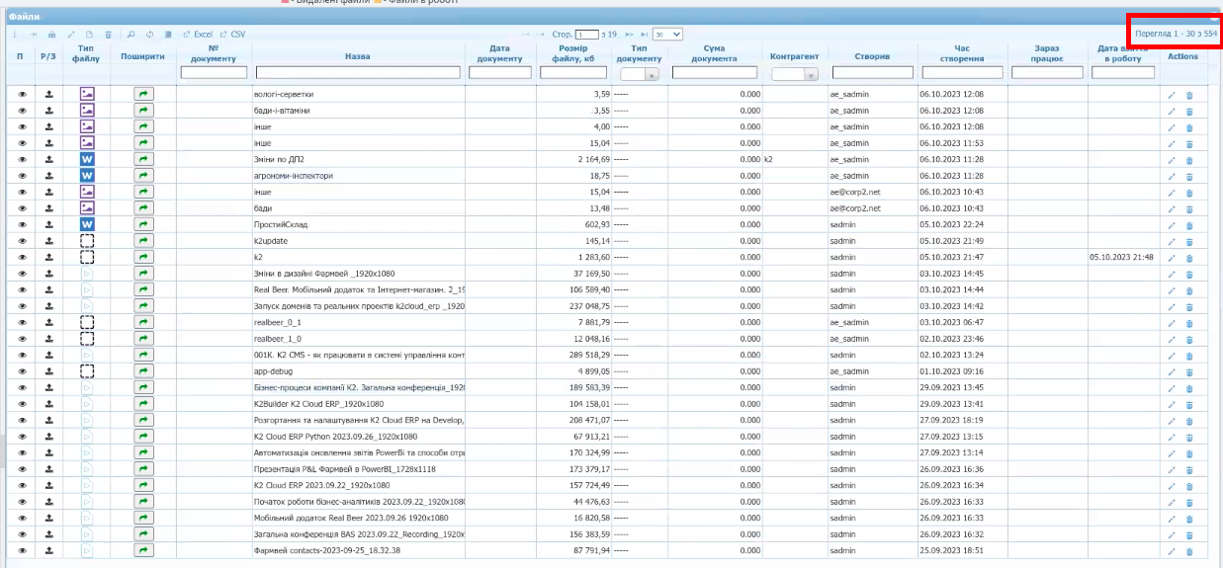Go to the next page in pager

tap(629, 35)
